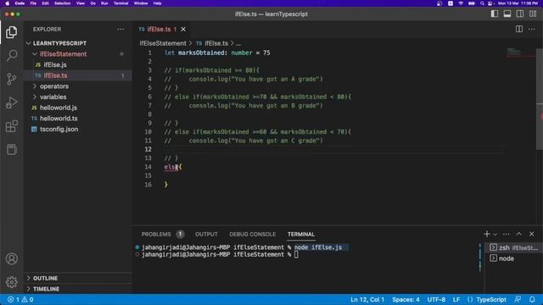Select ifElse.ts in the explorer
543x305 pixels.
(x=78, y=75)
